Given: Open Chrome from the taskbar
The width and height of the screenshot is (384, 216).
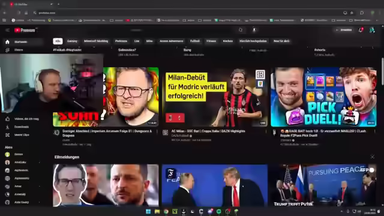Looking at the screenshot, I should pos(166,211).
